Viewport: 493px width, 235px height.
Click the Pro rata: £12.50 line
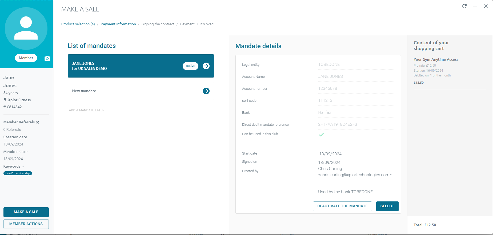click(x=425, y=66)
